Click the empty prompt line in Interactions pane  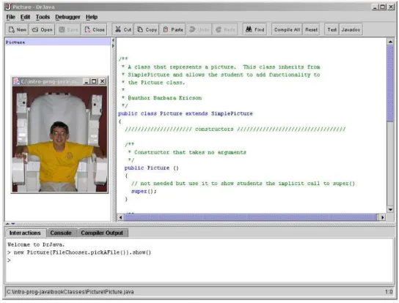tap(199, 260)
